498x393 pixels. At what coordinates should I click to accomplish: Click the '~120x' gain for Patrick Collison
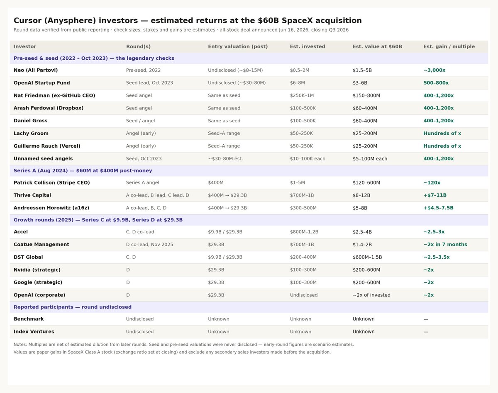(x=432, y=183)
